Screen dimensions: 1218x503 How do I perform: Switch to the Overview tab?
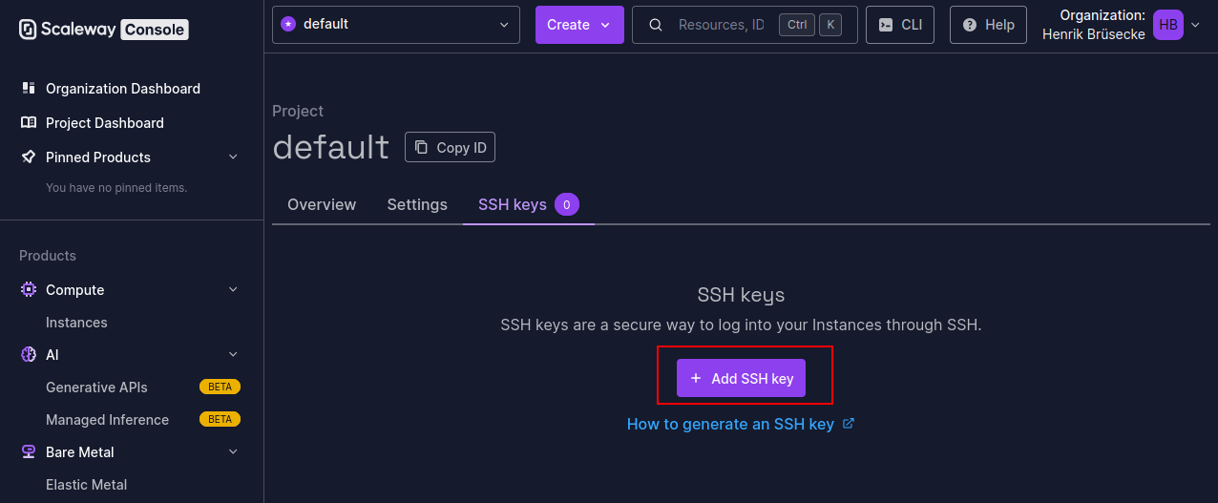click(x=322, y=204)
